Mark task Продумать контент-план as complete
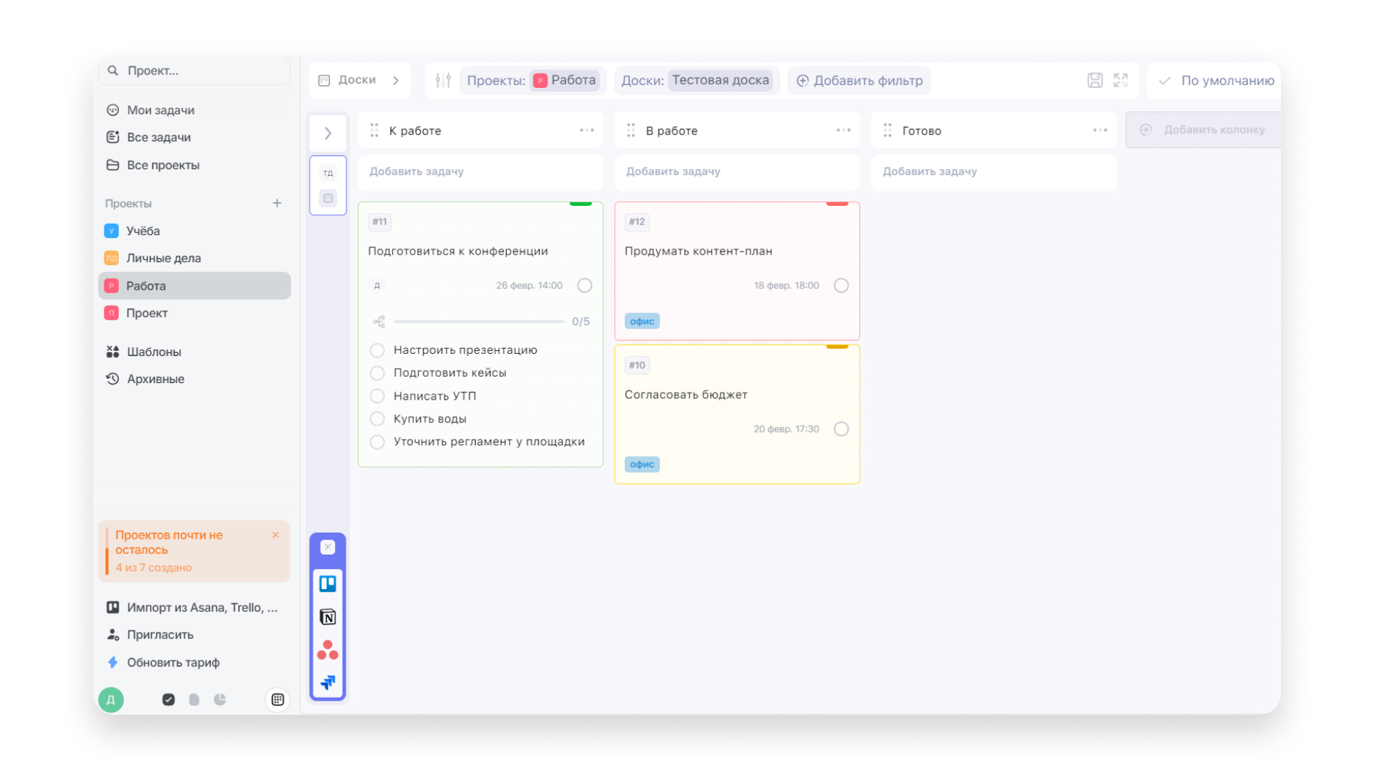Viewport: 1374px width, 772px height. point(842,285)
